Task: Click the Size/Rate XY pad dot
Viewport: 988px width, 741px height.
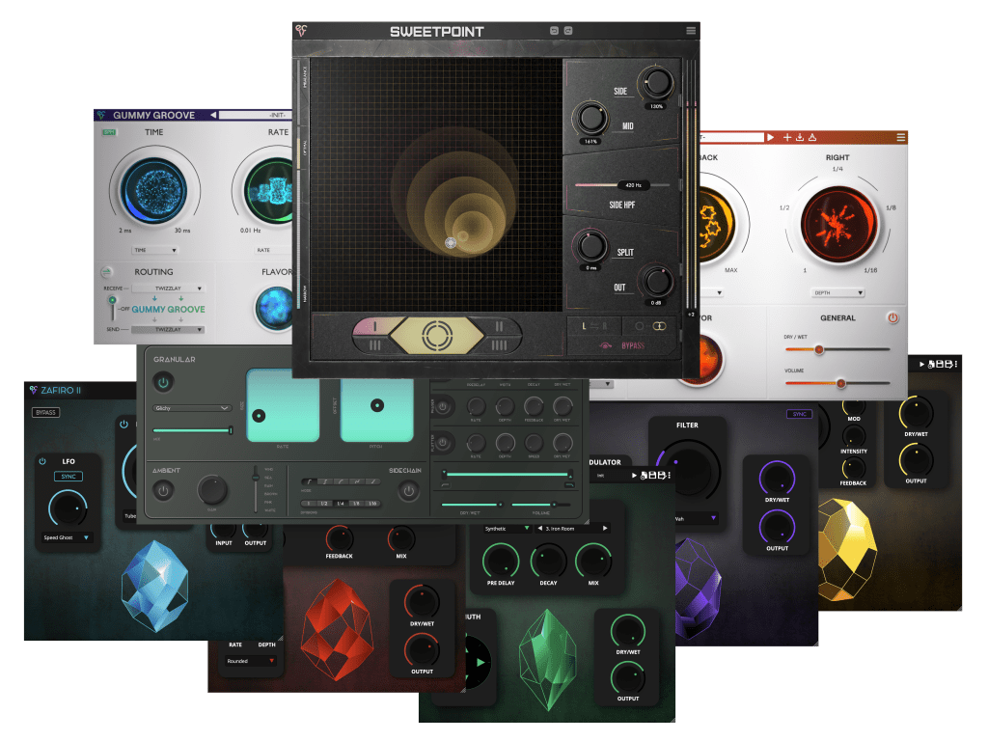Action: coord(259,415)
